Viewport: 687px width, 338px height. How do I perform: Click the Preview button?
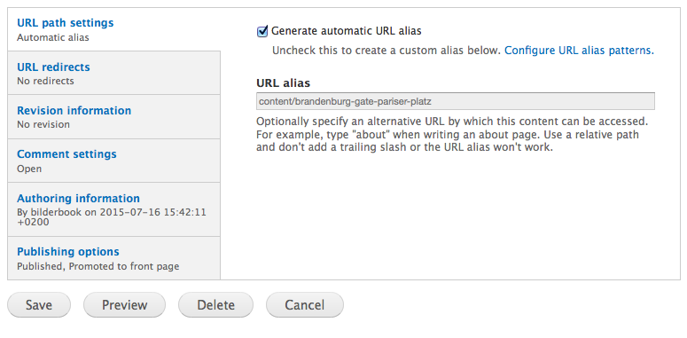point(124,305)
